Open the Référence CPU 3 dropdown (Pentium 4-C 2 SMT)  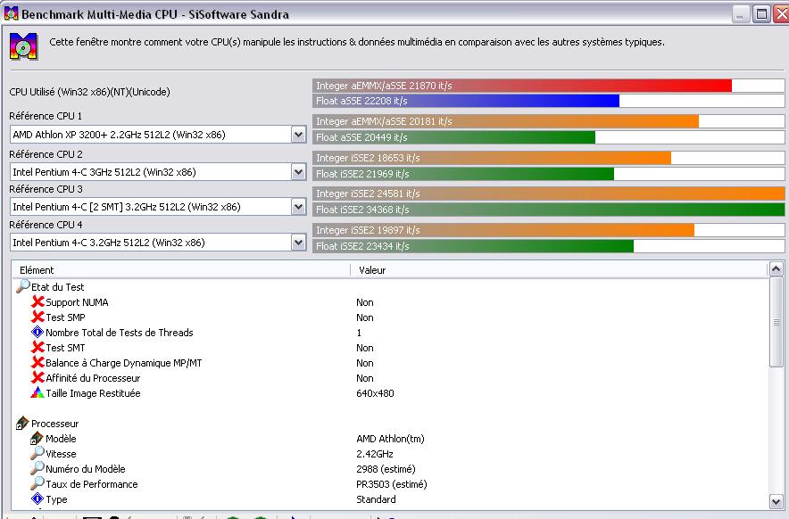(298, 207)
